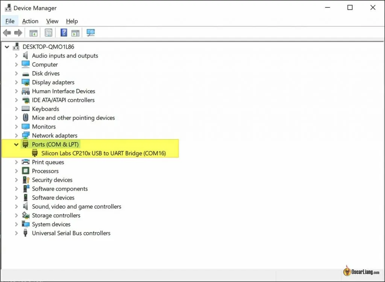Click the Back arrow toolbar icon

7,33
